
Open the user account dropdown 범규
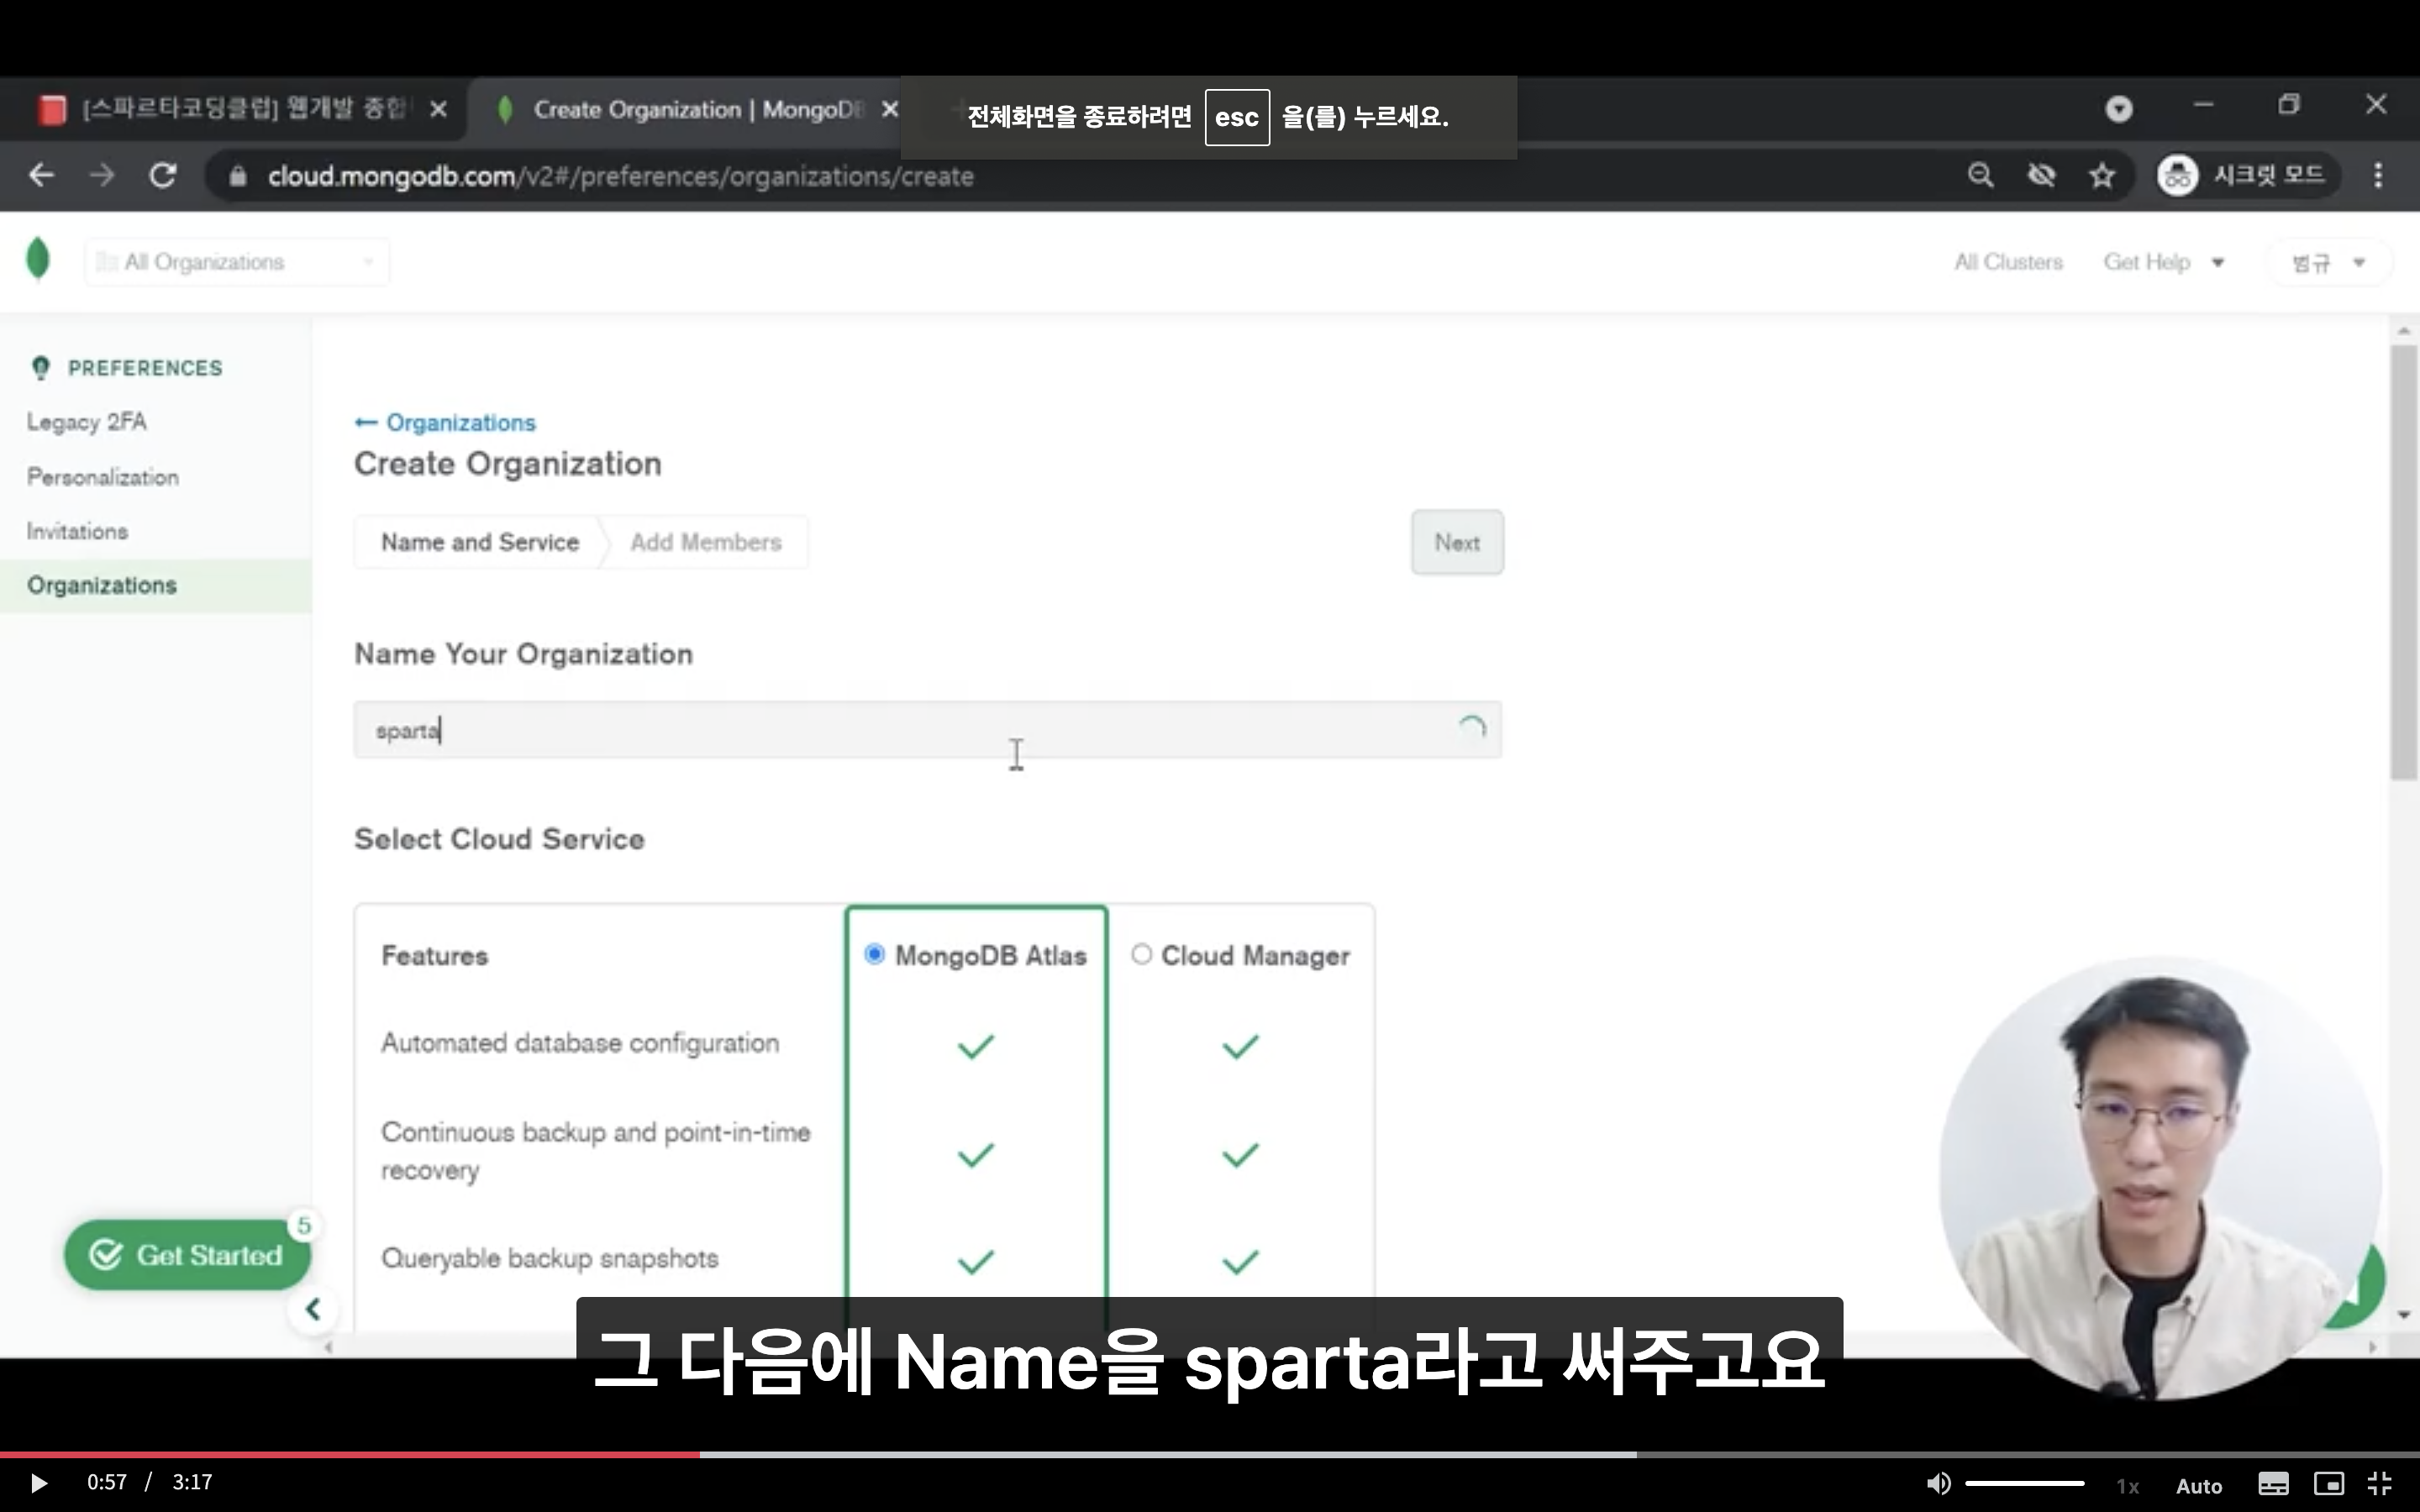pos(2328,263)
